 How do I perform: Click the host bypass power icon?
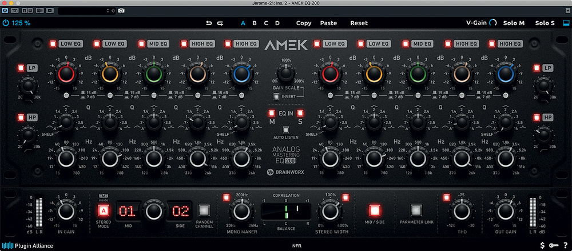tap(5, 10)
